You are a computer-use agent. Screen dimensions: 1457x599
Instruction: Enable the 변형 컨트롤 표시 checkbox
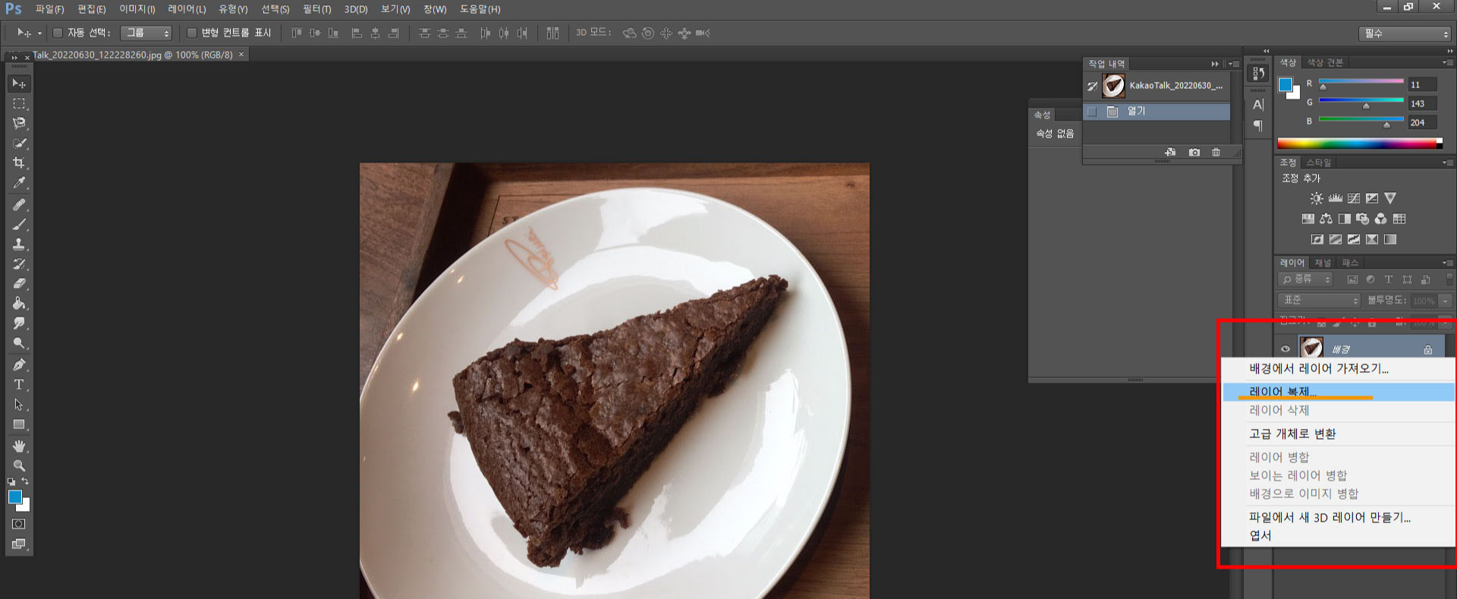192,33
